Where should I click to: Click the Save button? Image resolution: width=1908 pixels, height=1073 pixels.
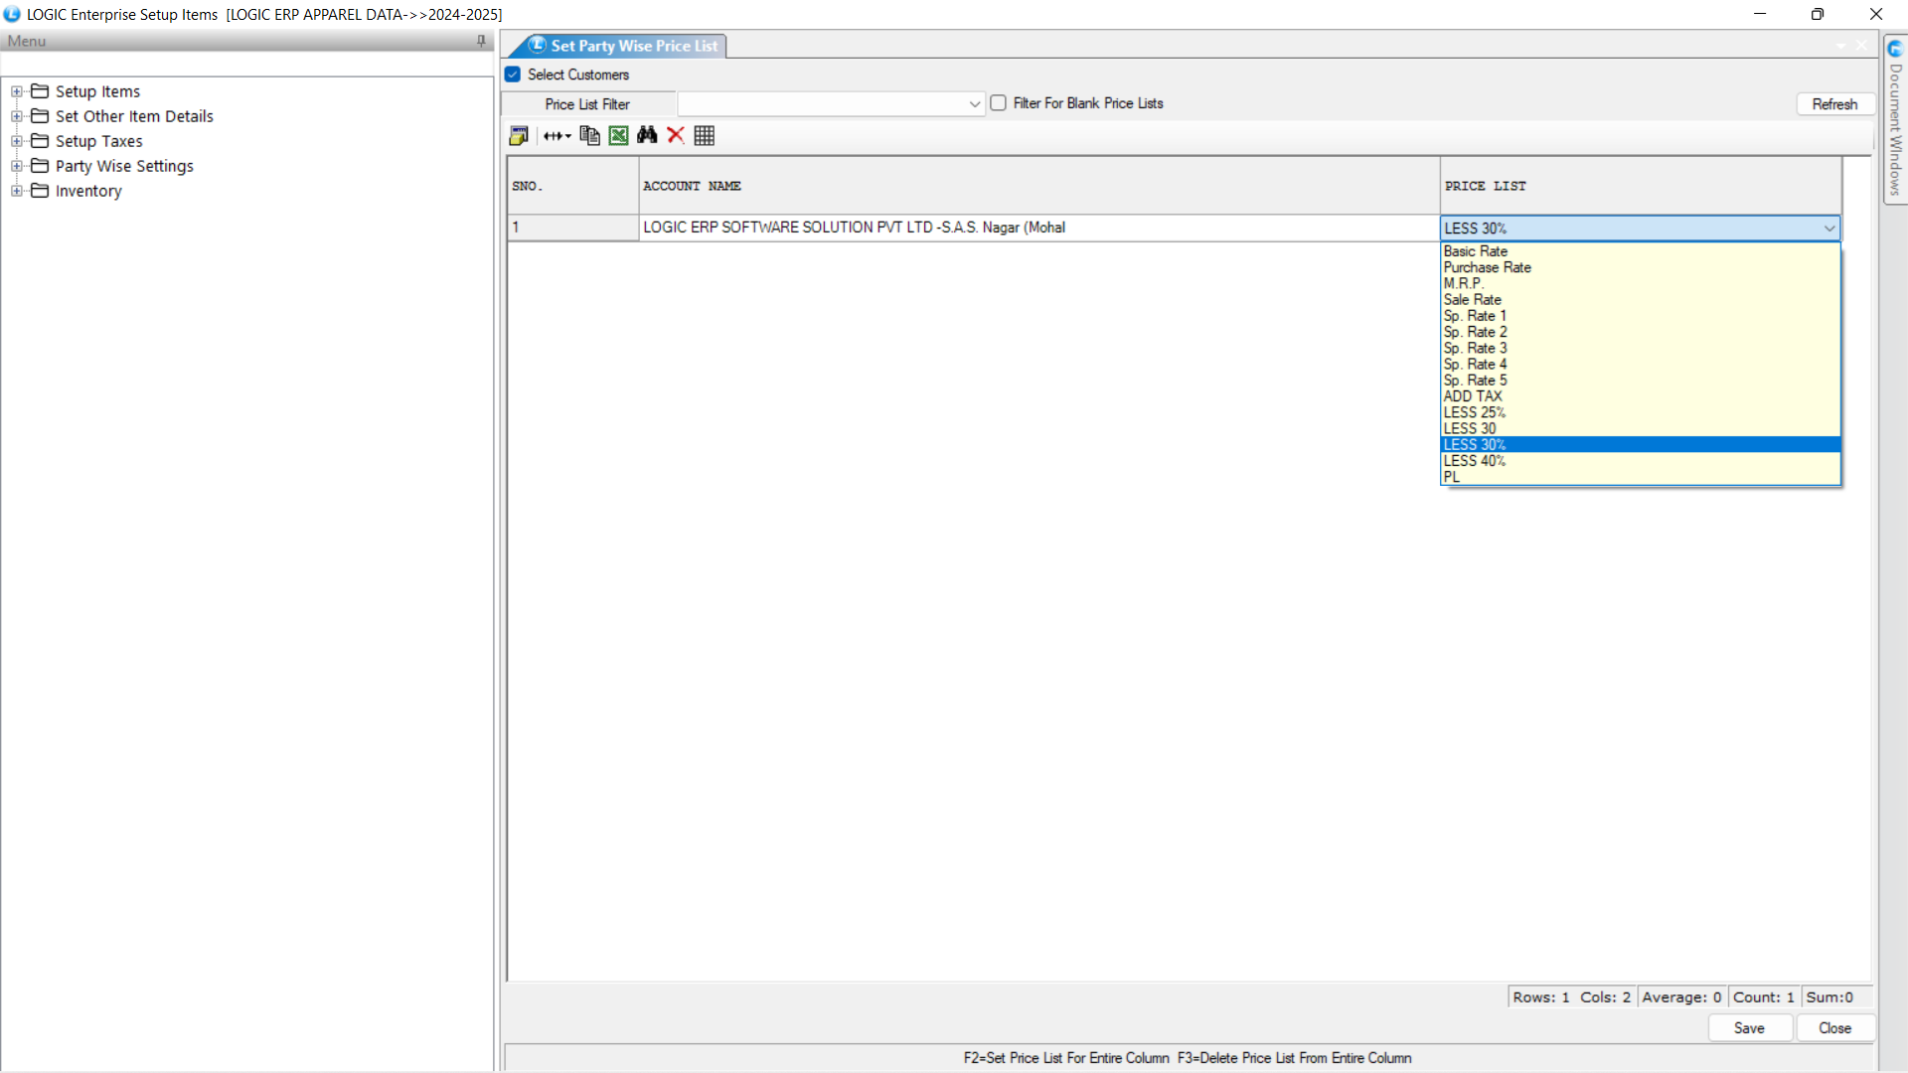click(1749, 1028)
